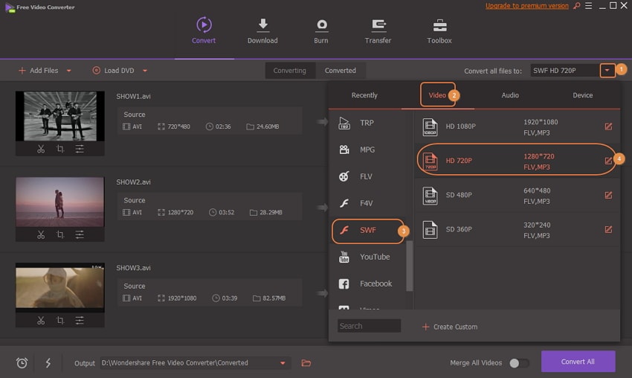Viewport: 632px width, 378px height.
Task: Expand the Output path dropdown
Action: point(283,363)
